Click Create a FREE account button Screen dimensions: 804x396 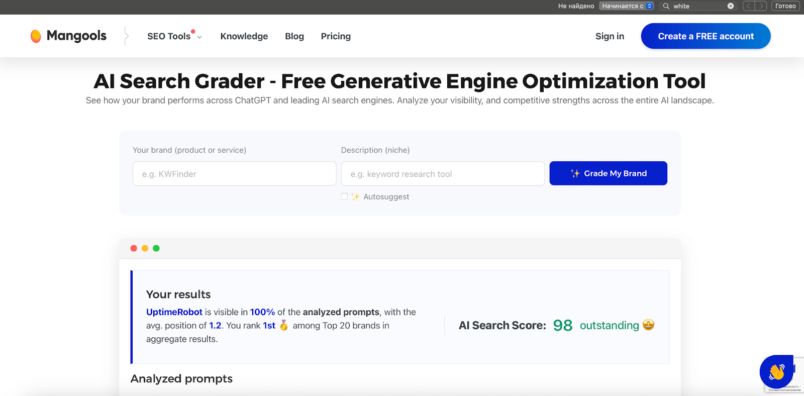tap(706, 36)
